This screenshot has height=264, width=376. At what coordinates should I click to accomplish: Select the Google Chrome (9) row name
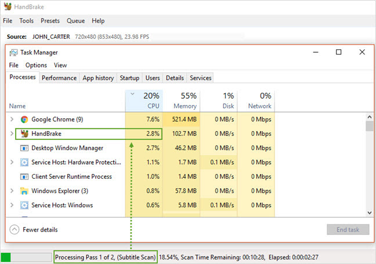57,119
